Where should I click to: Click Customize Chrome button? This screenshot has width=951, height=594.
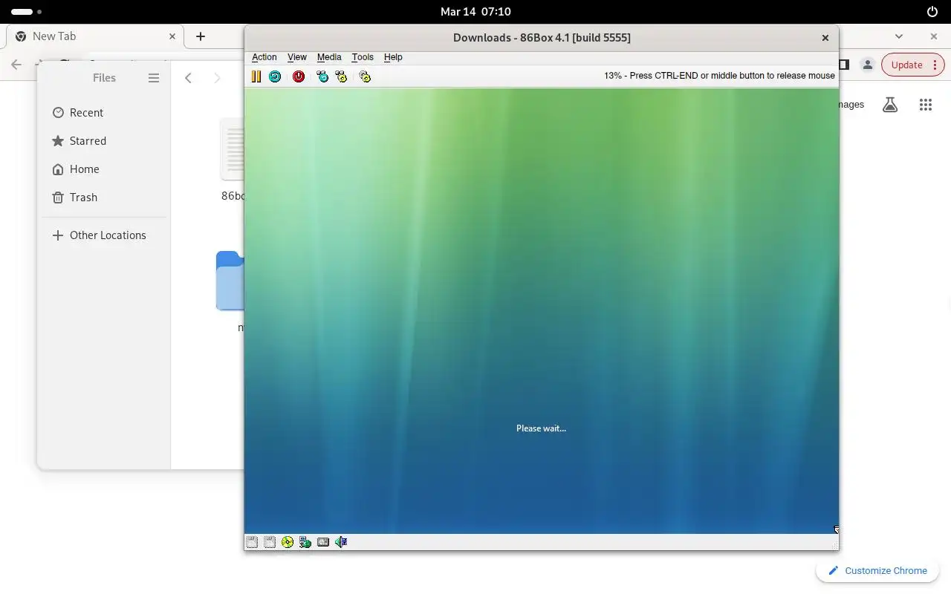[x=877, y=570]
